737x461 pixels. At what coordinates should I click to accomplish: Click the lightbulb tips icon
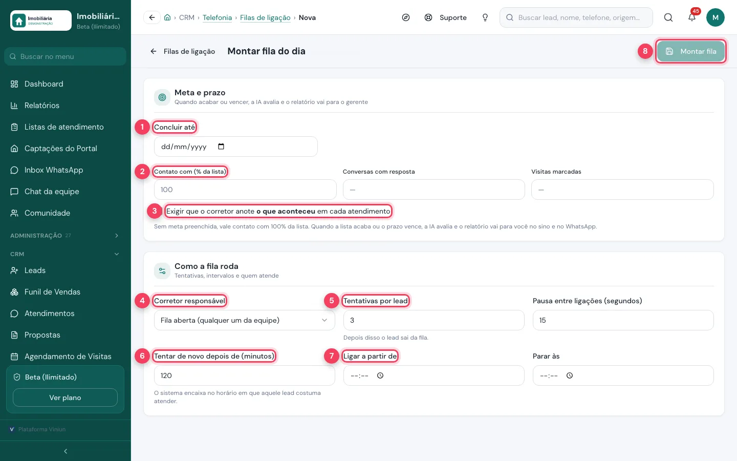point(485,17)
